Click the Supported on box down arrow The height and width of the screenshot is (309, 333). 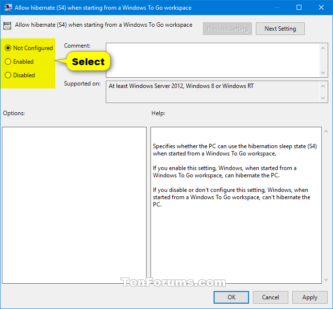click(x=323, y=98)
